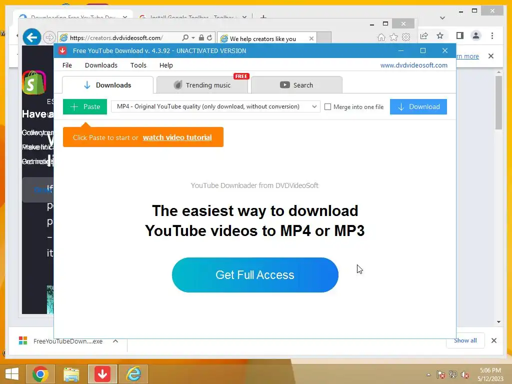The height and width of the screenshot is (384, 512).
Task: Open the Downloads menu
Action: tap(101, 65)
